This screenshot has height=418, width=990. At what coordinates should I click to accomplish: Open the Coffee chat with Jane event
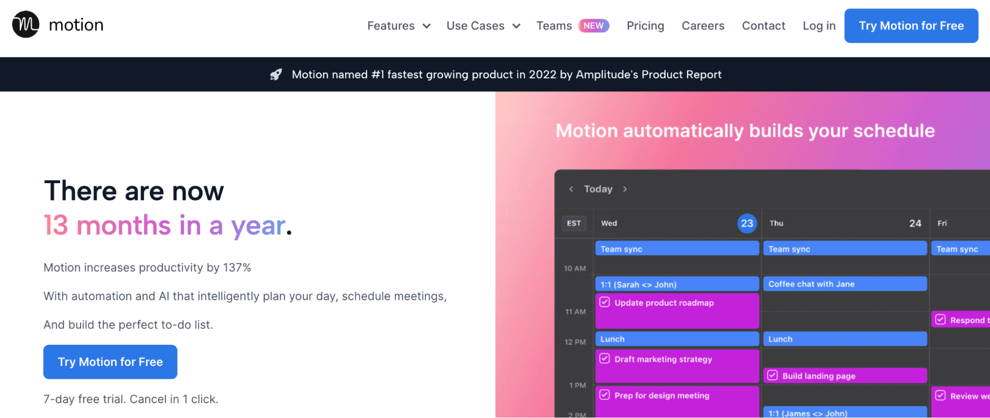pyautogui.click(x=844, y=284)
